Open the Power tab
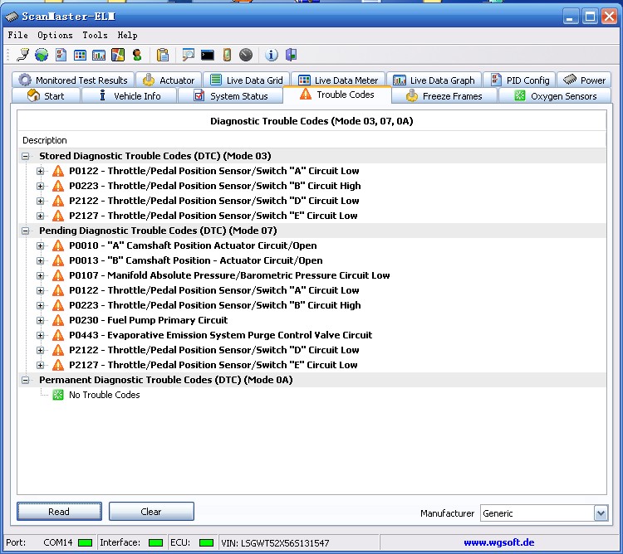 584,80
